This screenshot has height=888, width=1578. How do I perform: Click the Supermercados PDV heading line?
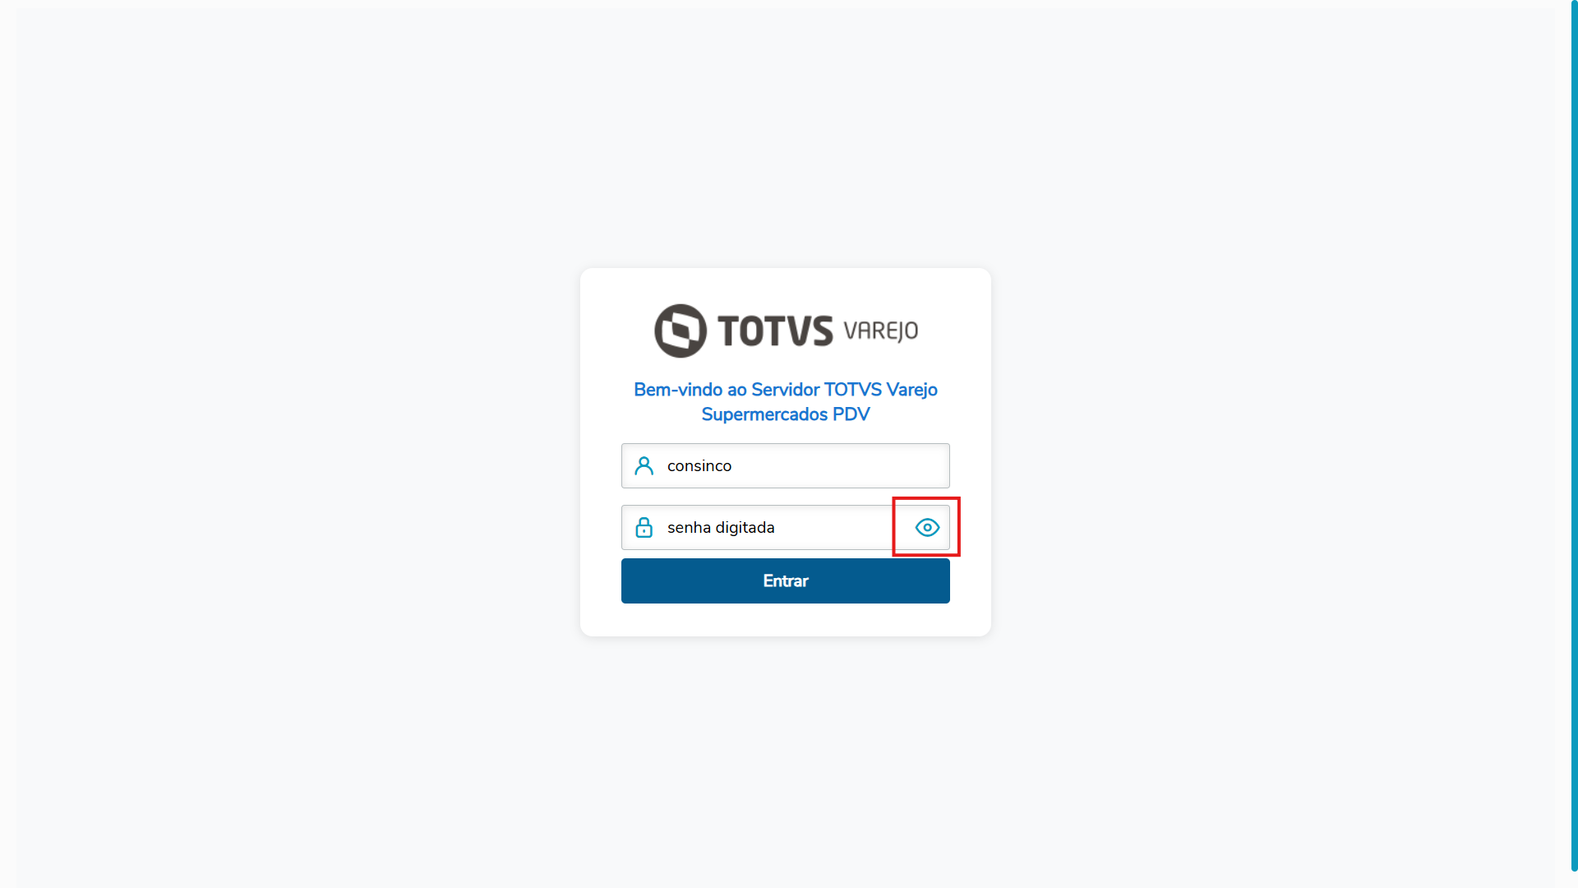786,414
